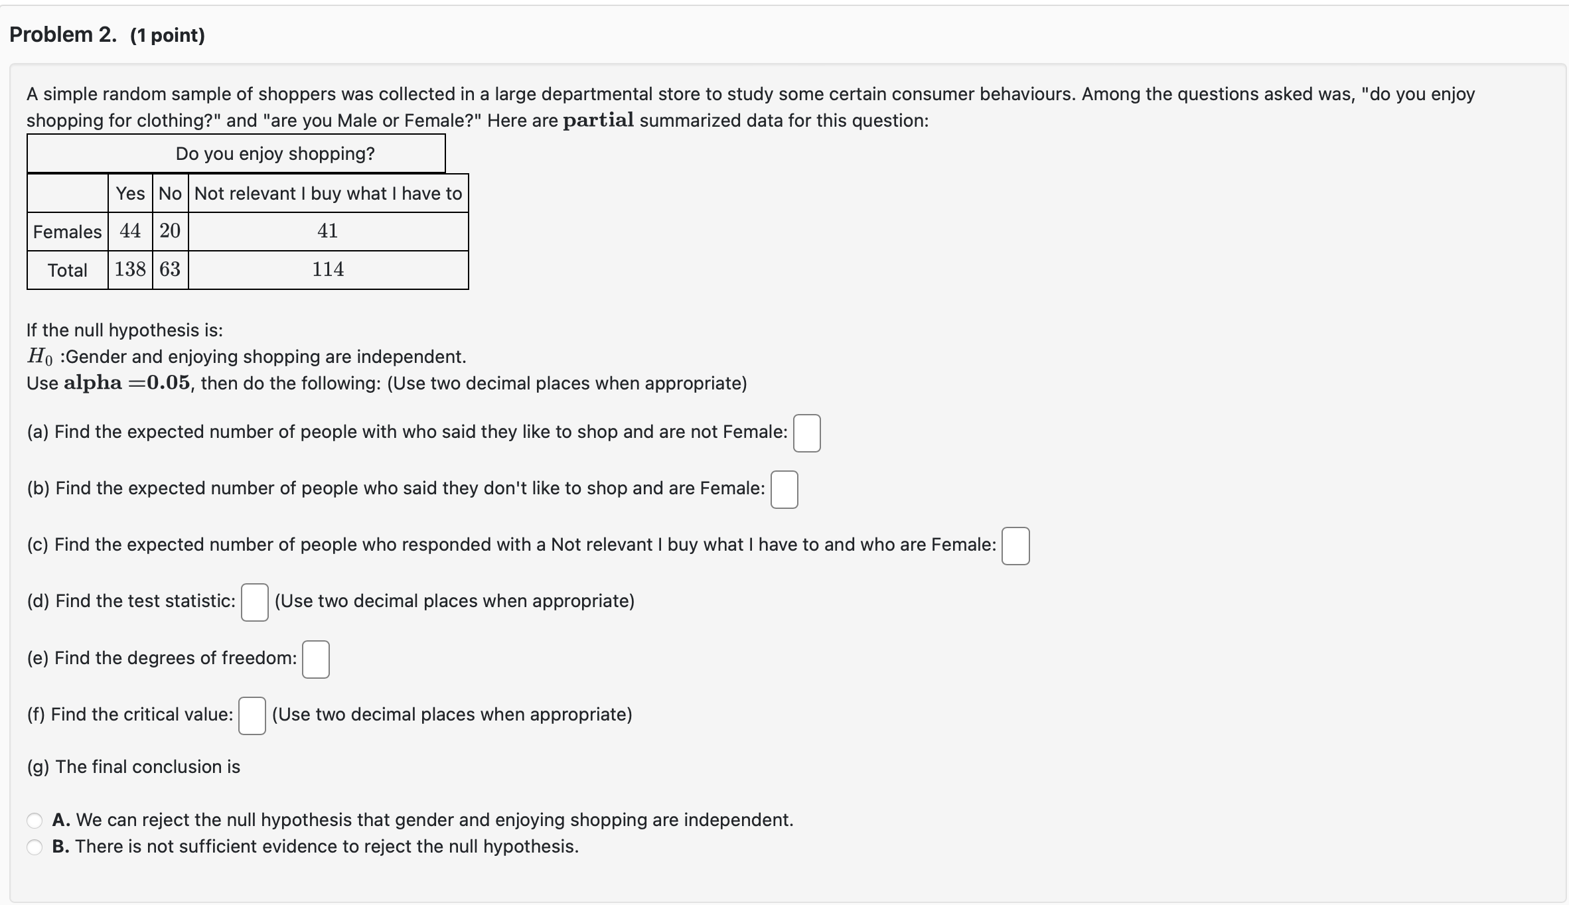Choose the reject null hypothesis option
Viewport: 1569px width, 905px height.
pyautogui.click(x=34, y=820)
